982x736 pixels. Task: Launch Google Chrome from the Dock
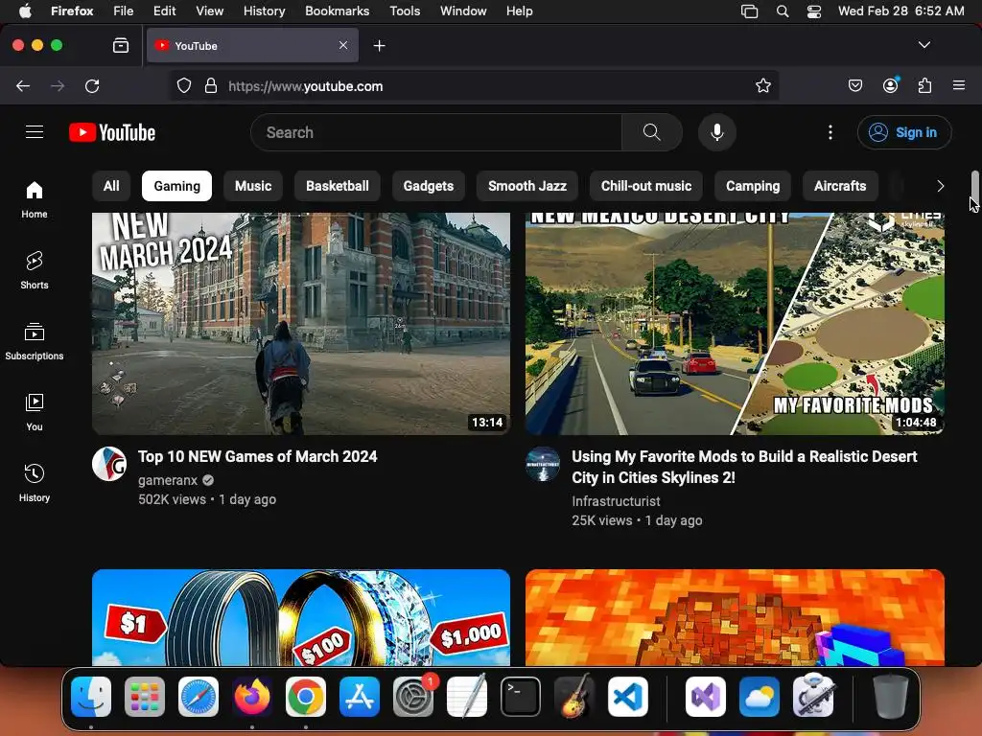tap(306, 697)
